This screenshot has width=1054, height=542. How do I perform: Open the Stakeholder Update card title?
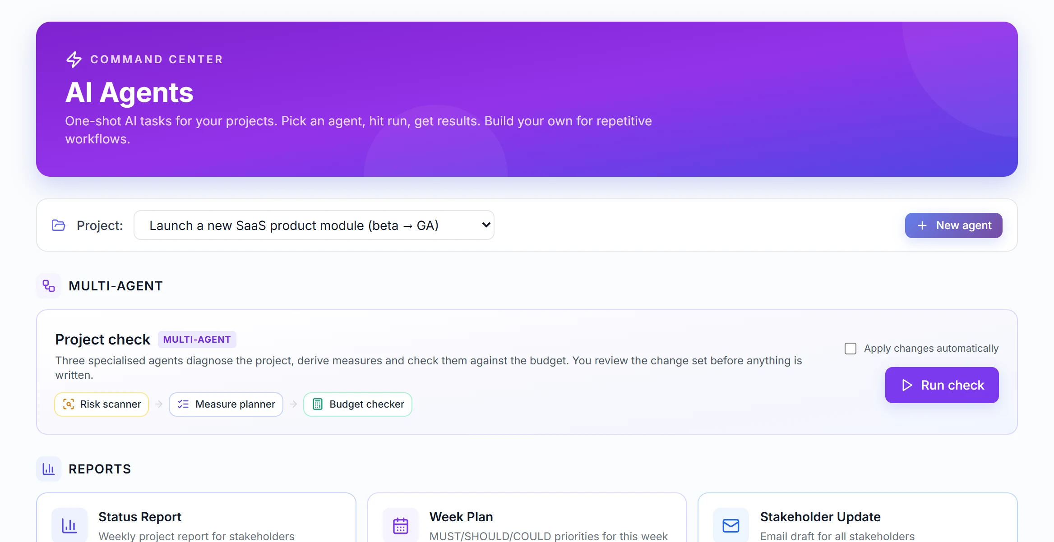pyautogui.click(x=820, y=517)
